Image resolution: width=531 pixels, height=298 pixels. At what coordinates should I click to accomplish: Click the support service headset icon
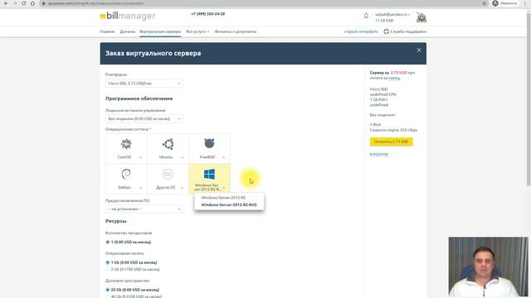(x=386, y=31)
